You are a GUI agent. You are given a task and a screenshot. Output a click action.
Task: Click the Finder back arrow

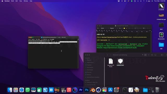(108, 55)
